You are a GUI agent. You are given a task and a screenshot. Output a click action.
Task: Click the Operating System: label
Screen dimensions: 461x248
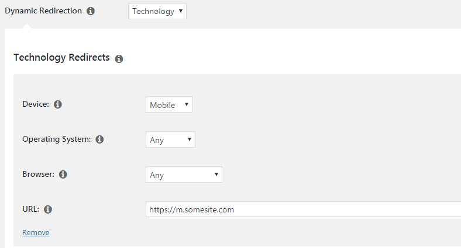click(x=56, y=139)
